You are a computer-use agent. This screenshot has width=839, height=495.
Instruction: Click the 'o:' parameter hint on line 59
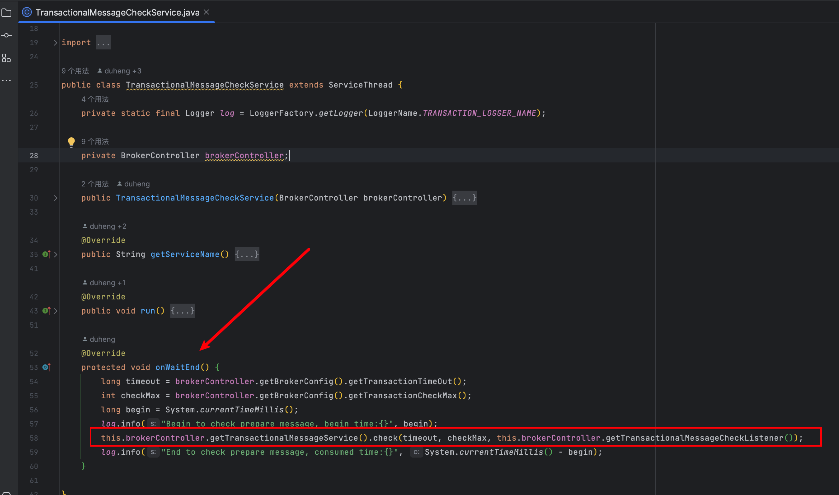pyautogui.click(x=416, y=452)
